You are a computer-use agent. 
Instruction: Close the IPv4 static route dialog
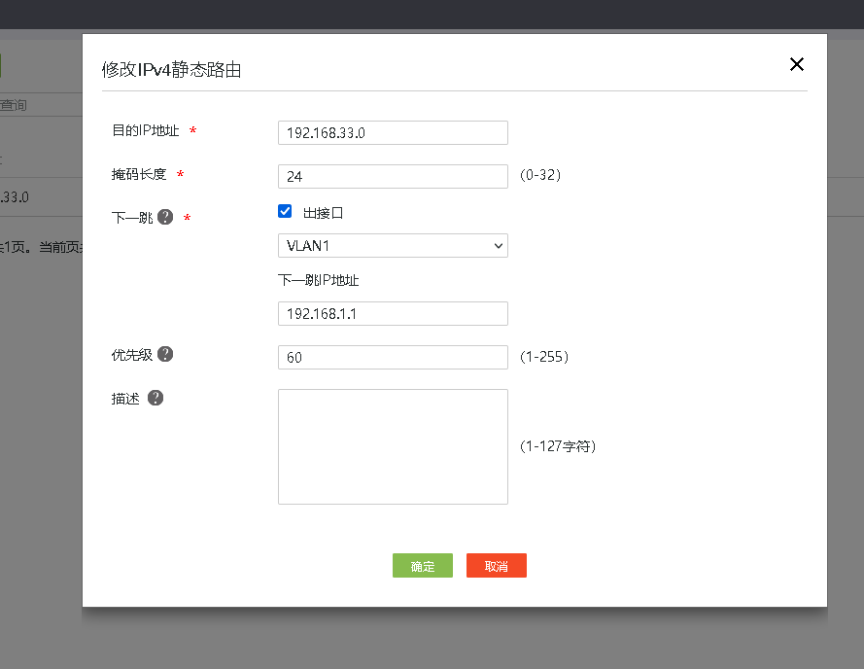[x=796, y=64]
